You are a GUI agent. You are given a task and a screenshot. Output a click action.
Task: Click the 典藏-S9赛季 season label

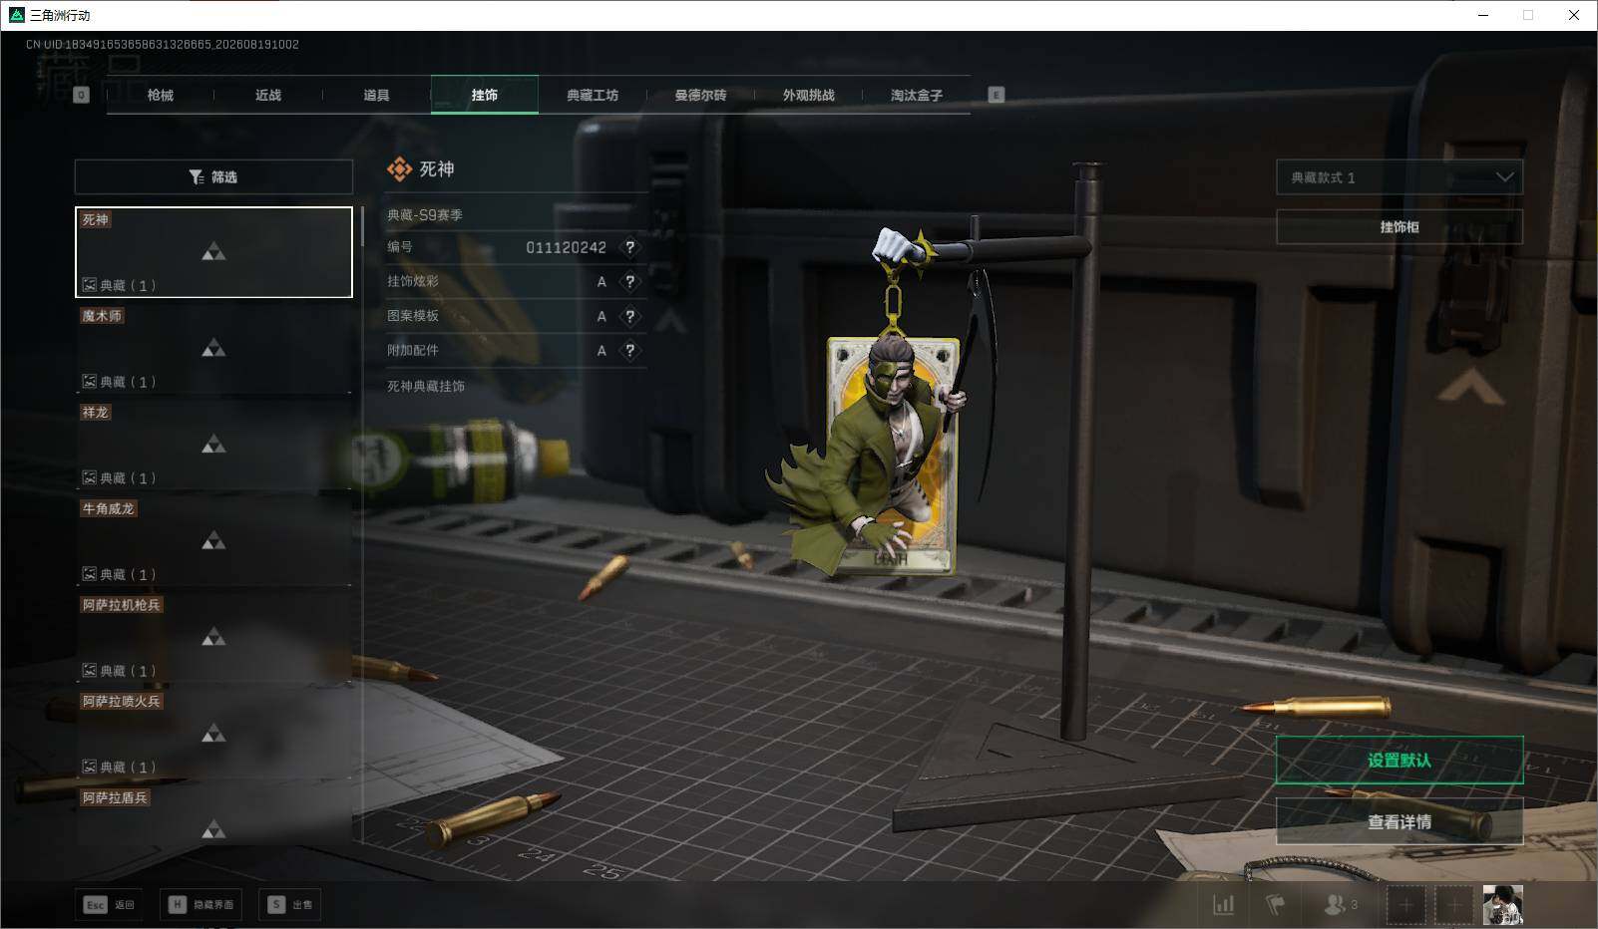click(425, 214)
